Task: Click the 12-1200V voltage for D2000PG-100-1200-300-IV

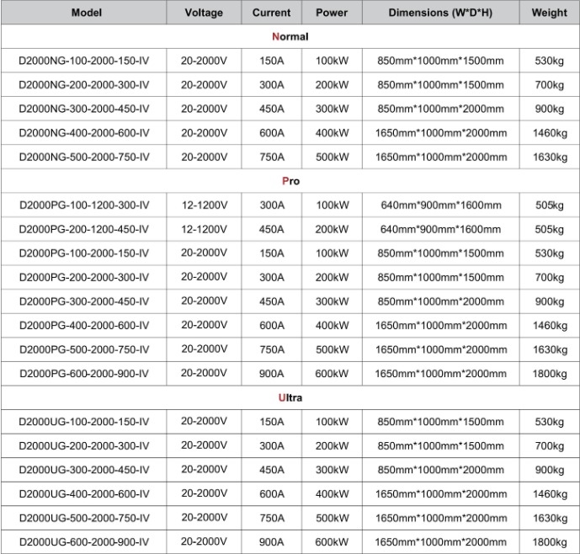Action: (204, 205)
